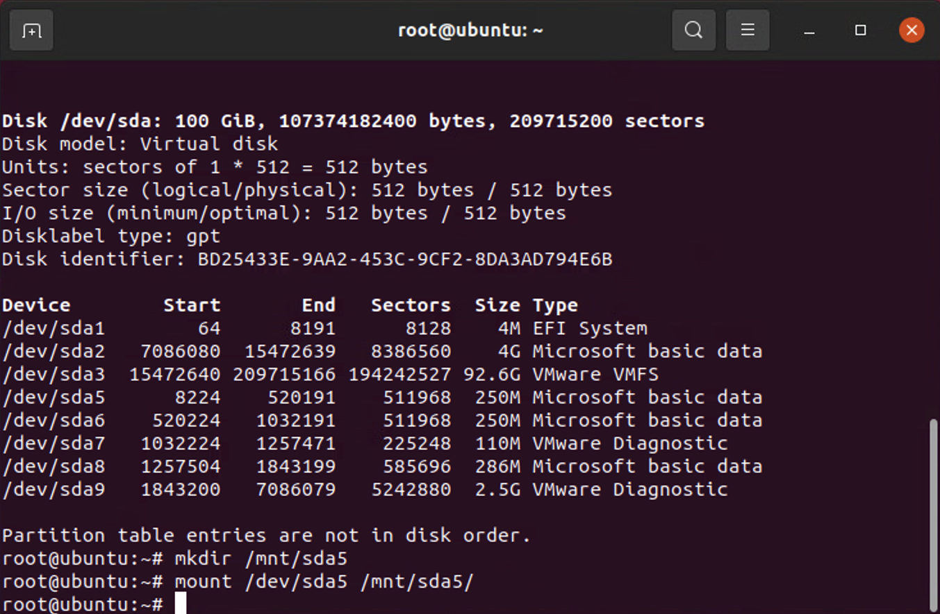940x614 pixels.
Task: Click /dev/sda8 in the device list
Action: pos(53,466)
